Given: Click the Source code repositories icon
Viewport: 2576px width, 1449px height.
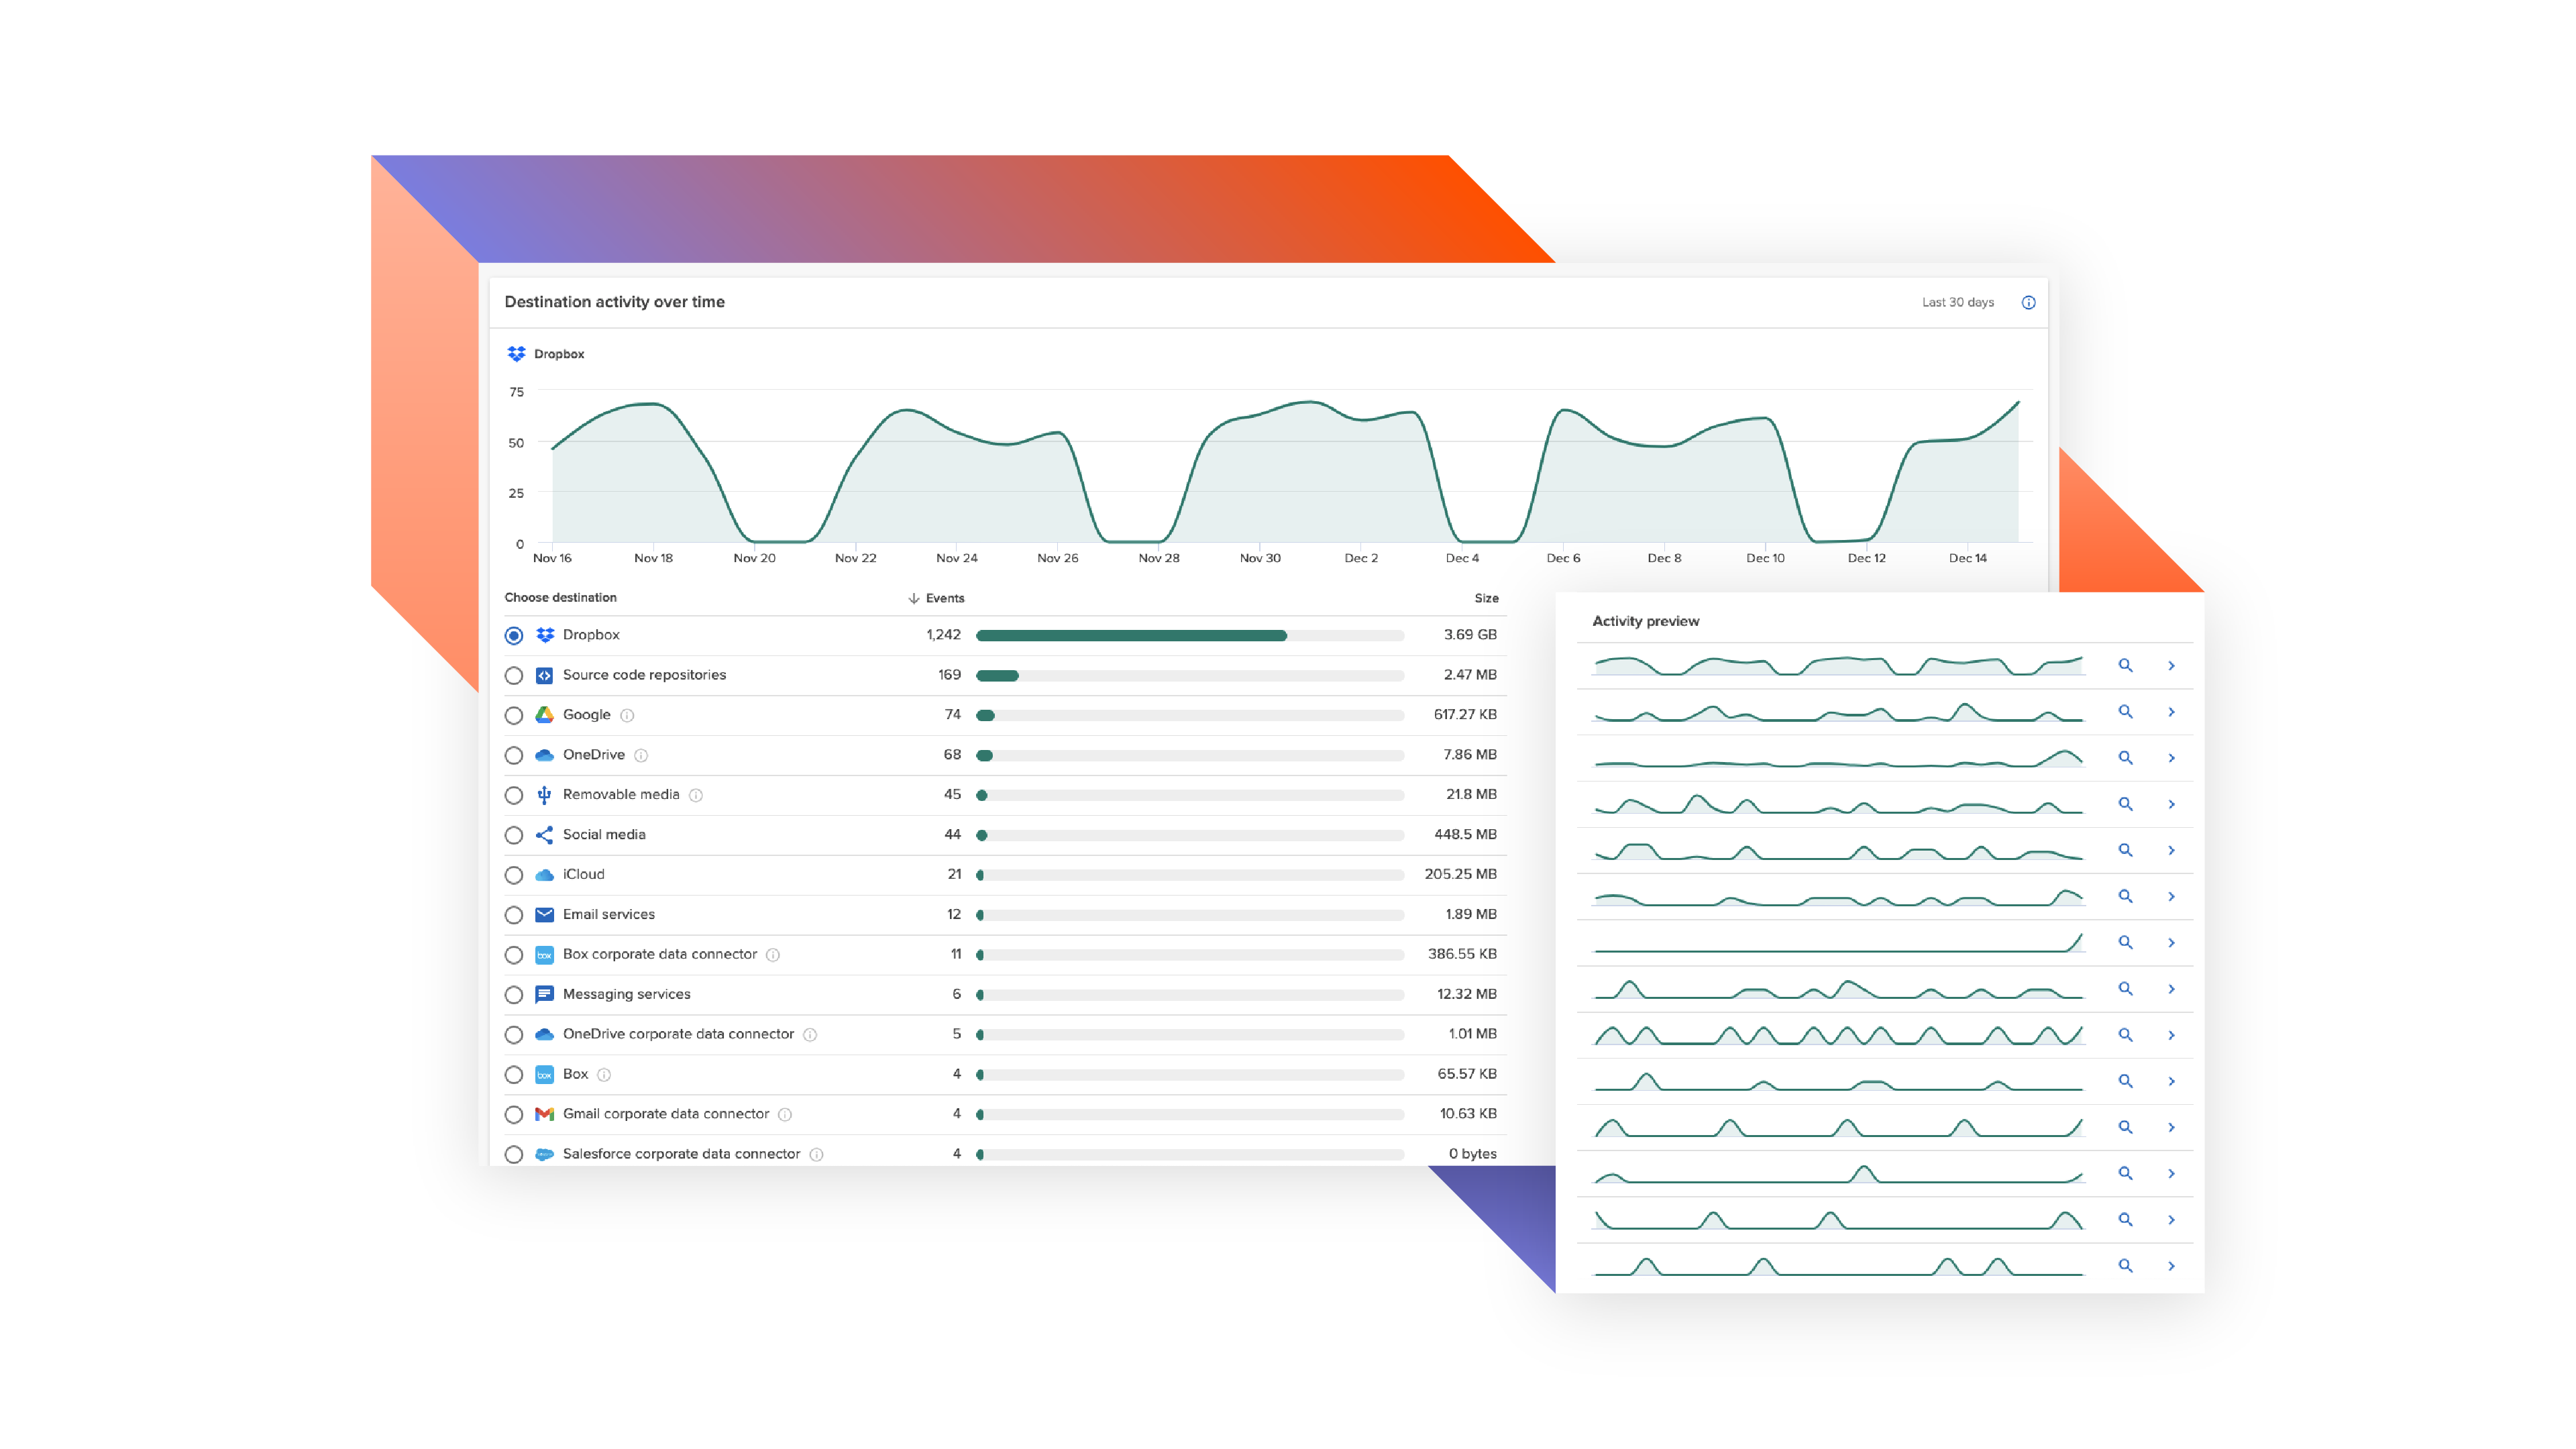Looking at the screenshot, I should click(x=544, y=675).
